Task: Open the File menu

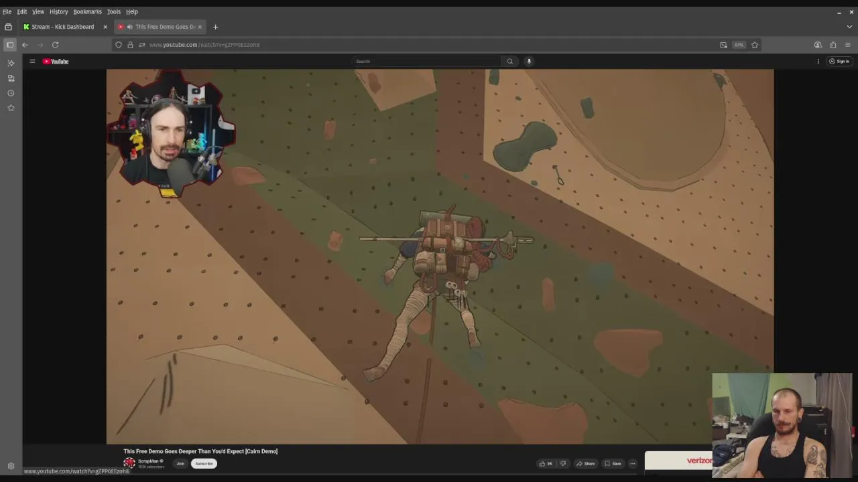Action: (x=7, y=11)
